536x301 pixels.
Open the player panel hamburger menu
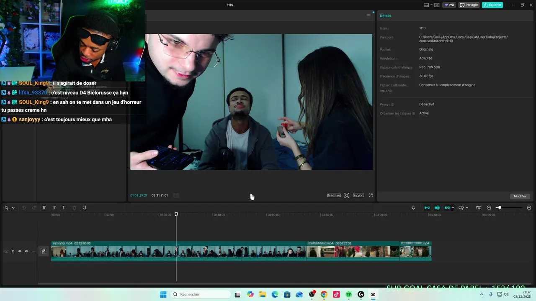point(368,16)
